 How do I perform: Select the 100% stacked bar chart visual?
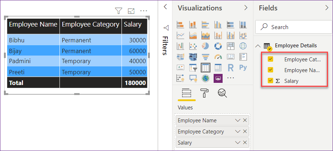[x=230, y=25]
